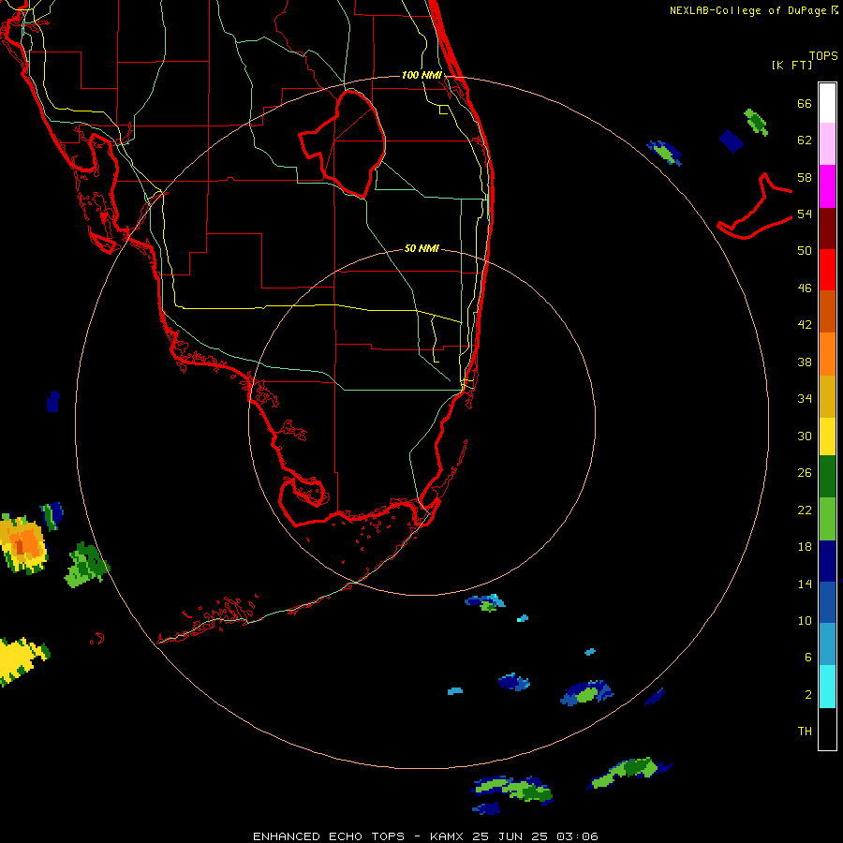Click the light blue legend swatch
This screenshot has width=843, height=843.
[x=827, y=644]
